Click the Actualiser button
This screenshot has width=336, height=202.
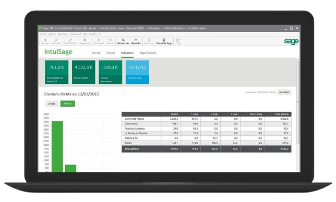coord(284,92)
